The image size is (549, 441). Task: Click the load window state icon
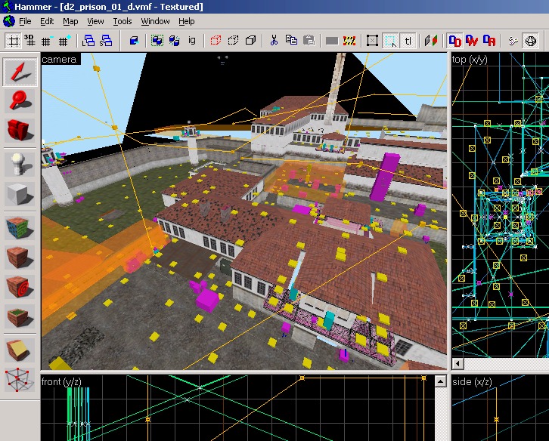click(x=88, y=41)
